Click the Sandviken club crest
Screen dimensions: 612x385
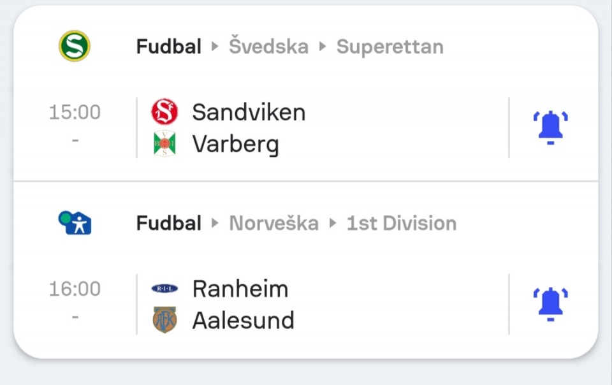point(164,112)
